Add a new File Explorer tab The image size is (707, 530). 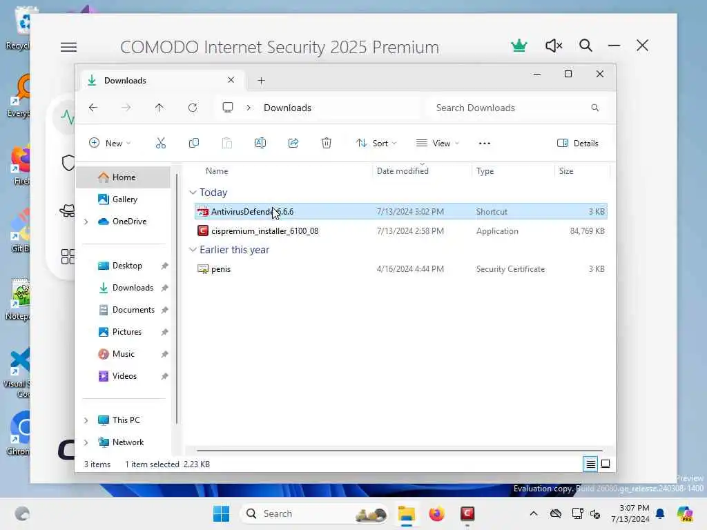point(261,81)
